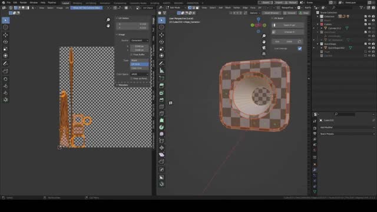The width and height of the screenshot is (377, 212).
Task: Select the Cursor tool in the 3D viewport
Action: point(161,28)
